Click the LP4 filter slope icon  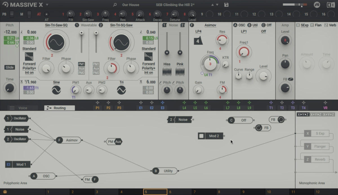point(198,40)
